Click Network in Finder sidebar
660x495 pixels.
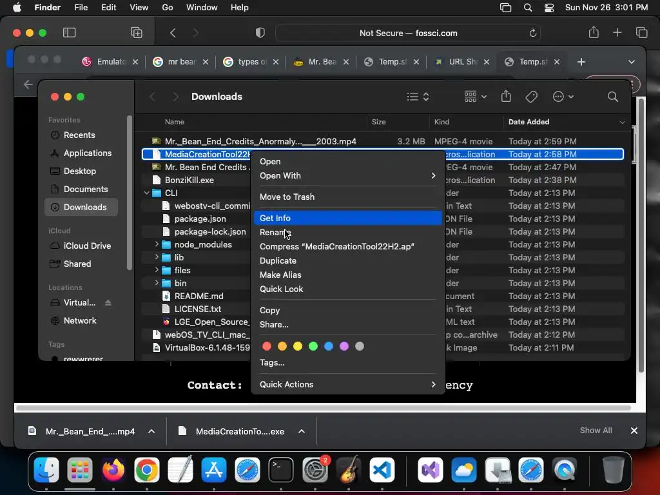point(81,321)
